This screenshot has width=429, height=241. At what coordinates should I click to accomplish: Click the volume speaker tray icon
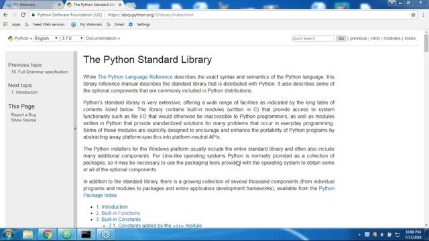pos(382,235)
